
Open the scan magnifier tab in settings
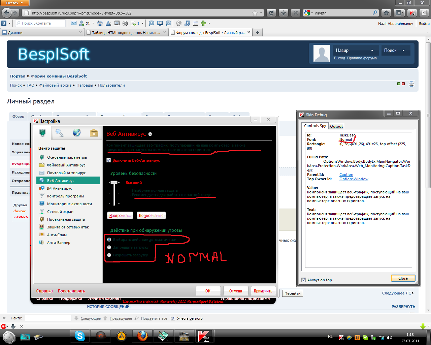tap(60, 133)
